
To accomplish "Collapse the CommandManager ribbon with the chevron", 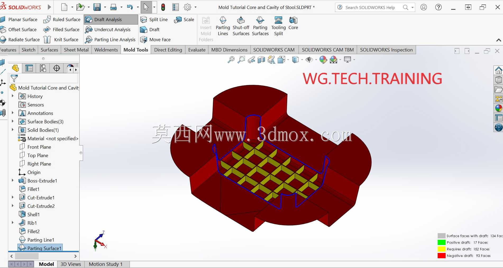I will pyautogui.click(x=499, y=40).
